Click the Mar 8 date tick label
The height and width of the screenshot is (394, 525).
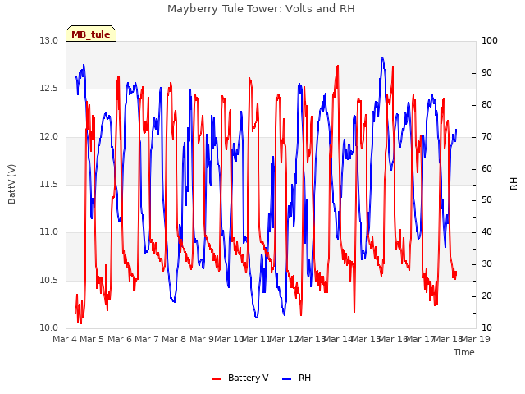coord(174,339)
